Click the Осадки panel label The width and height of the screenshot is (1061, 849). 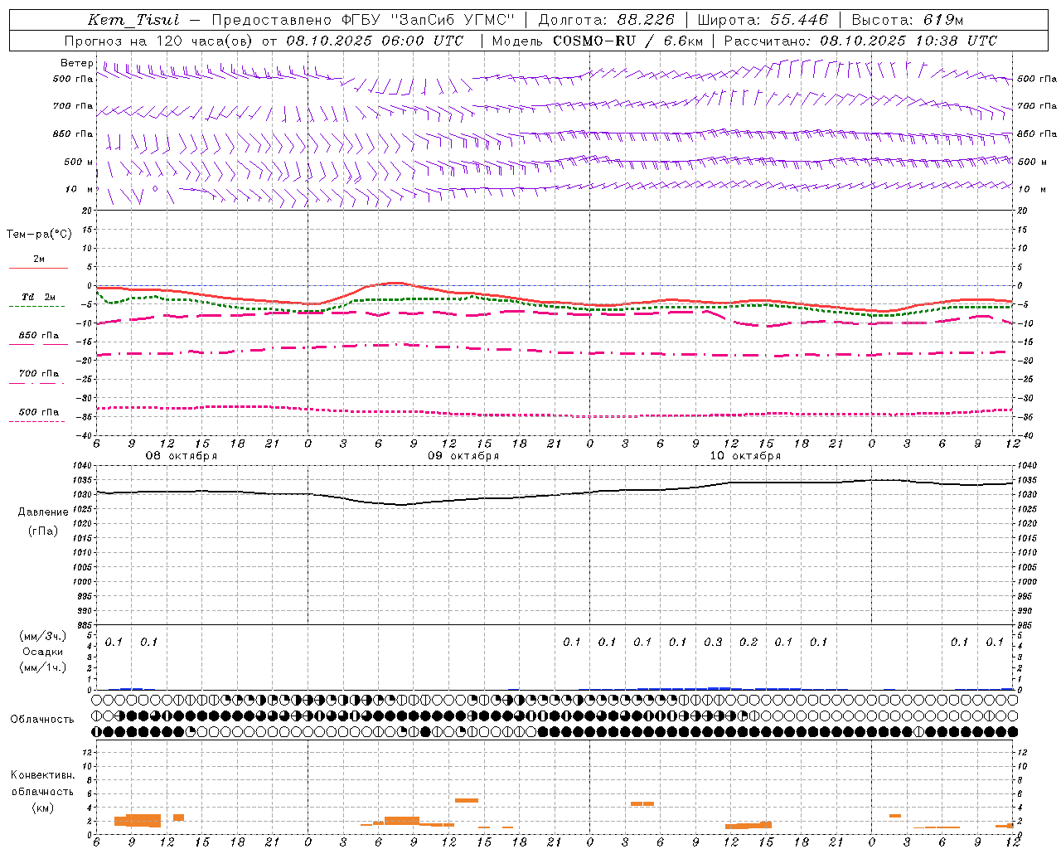(x=43, y=652)
